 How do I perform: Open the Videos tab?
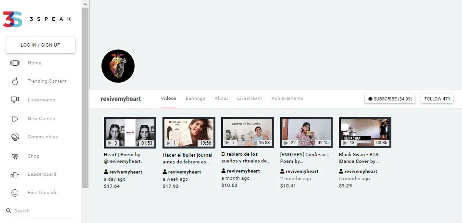[x=169, y=99]
